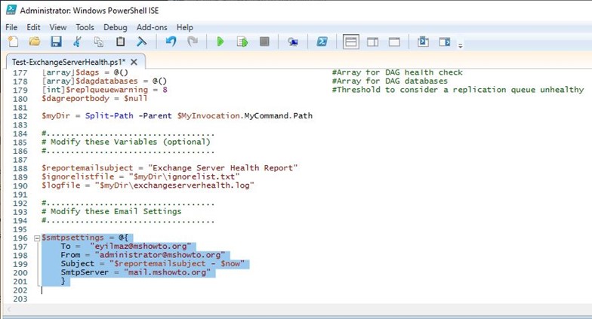The image size is (592, 319).
Task: Click the "#Array for DAG health check" comment
Action: click(x=397, y=72)
